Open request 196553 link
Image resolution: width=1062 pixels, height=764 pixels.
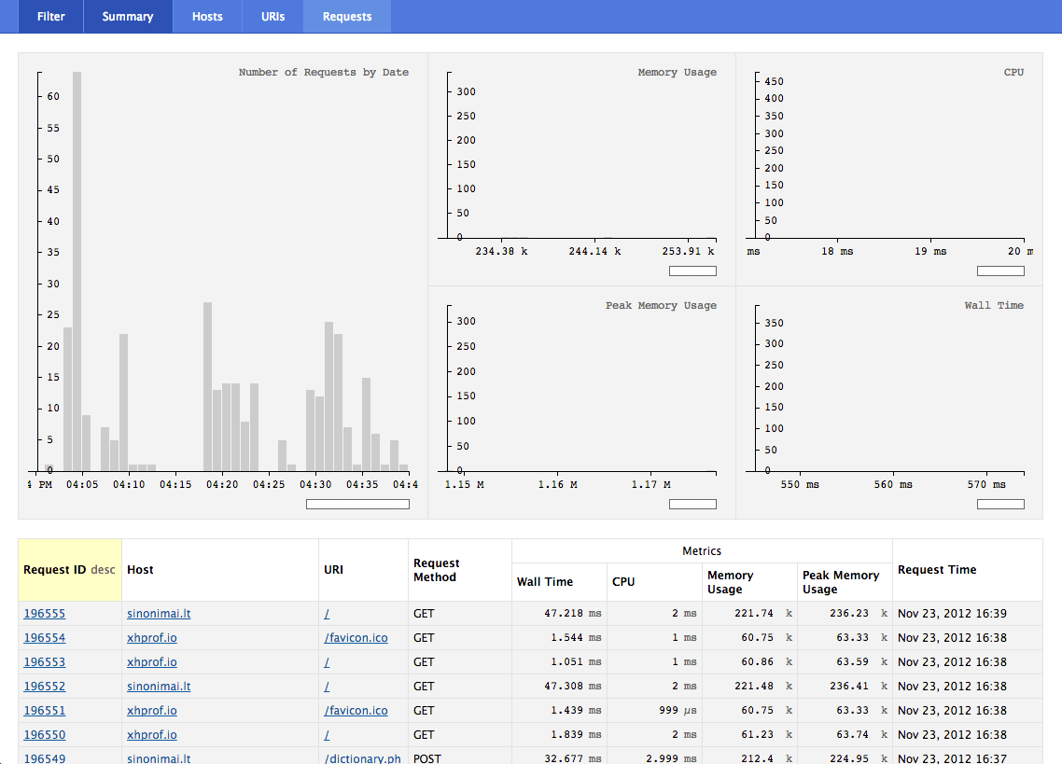point(45,661)
